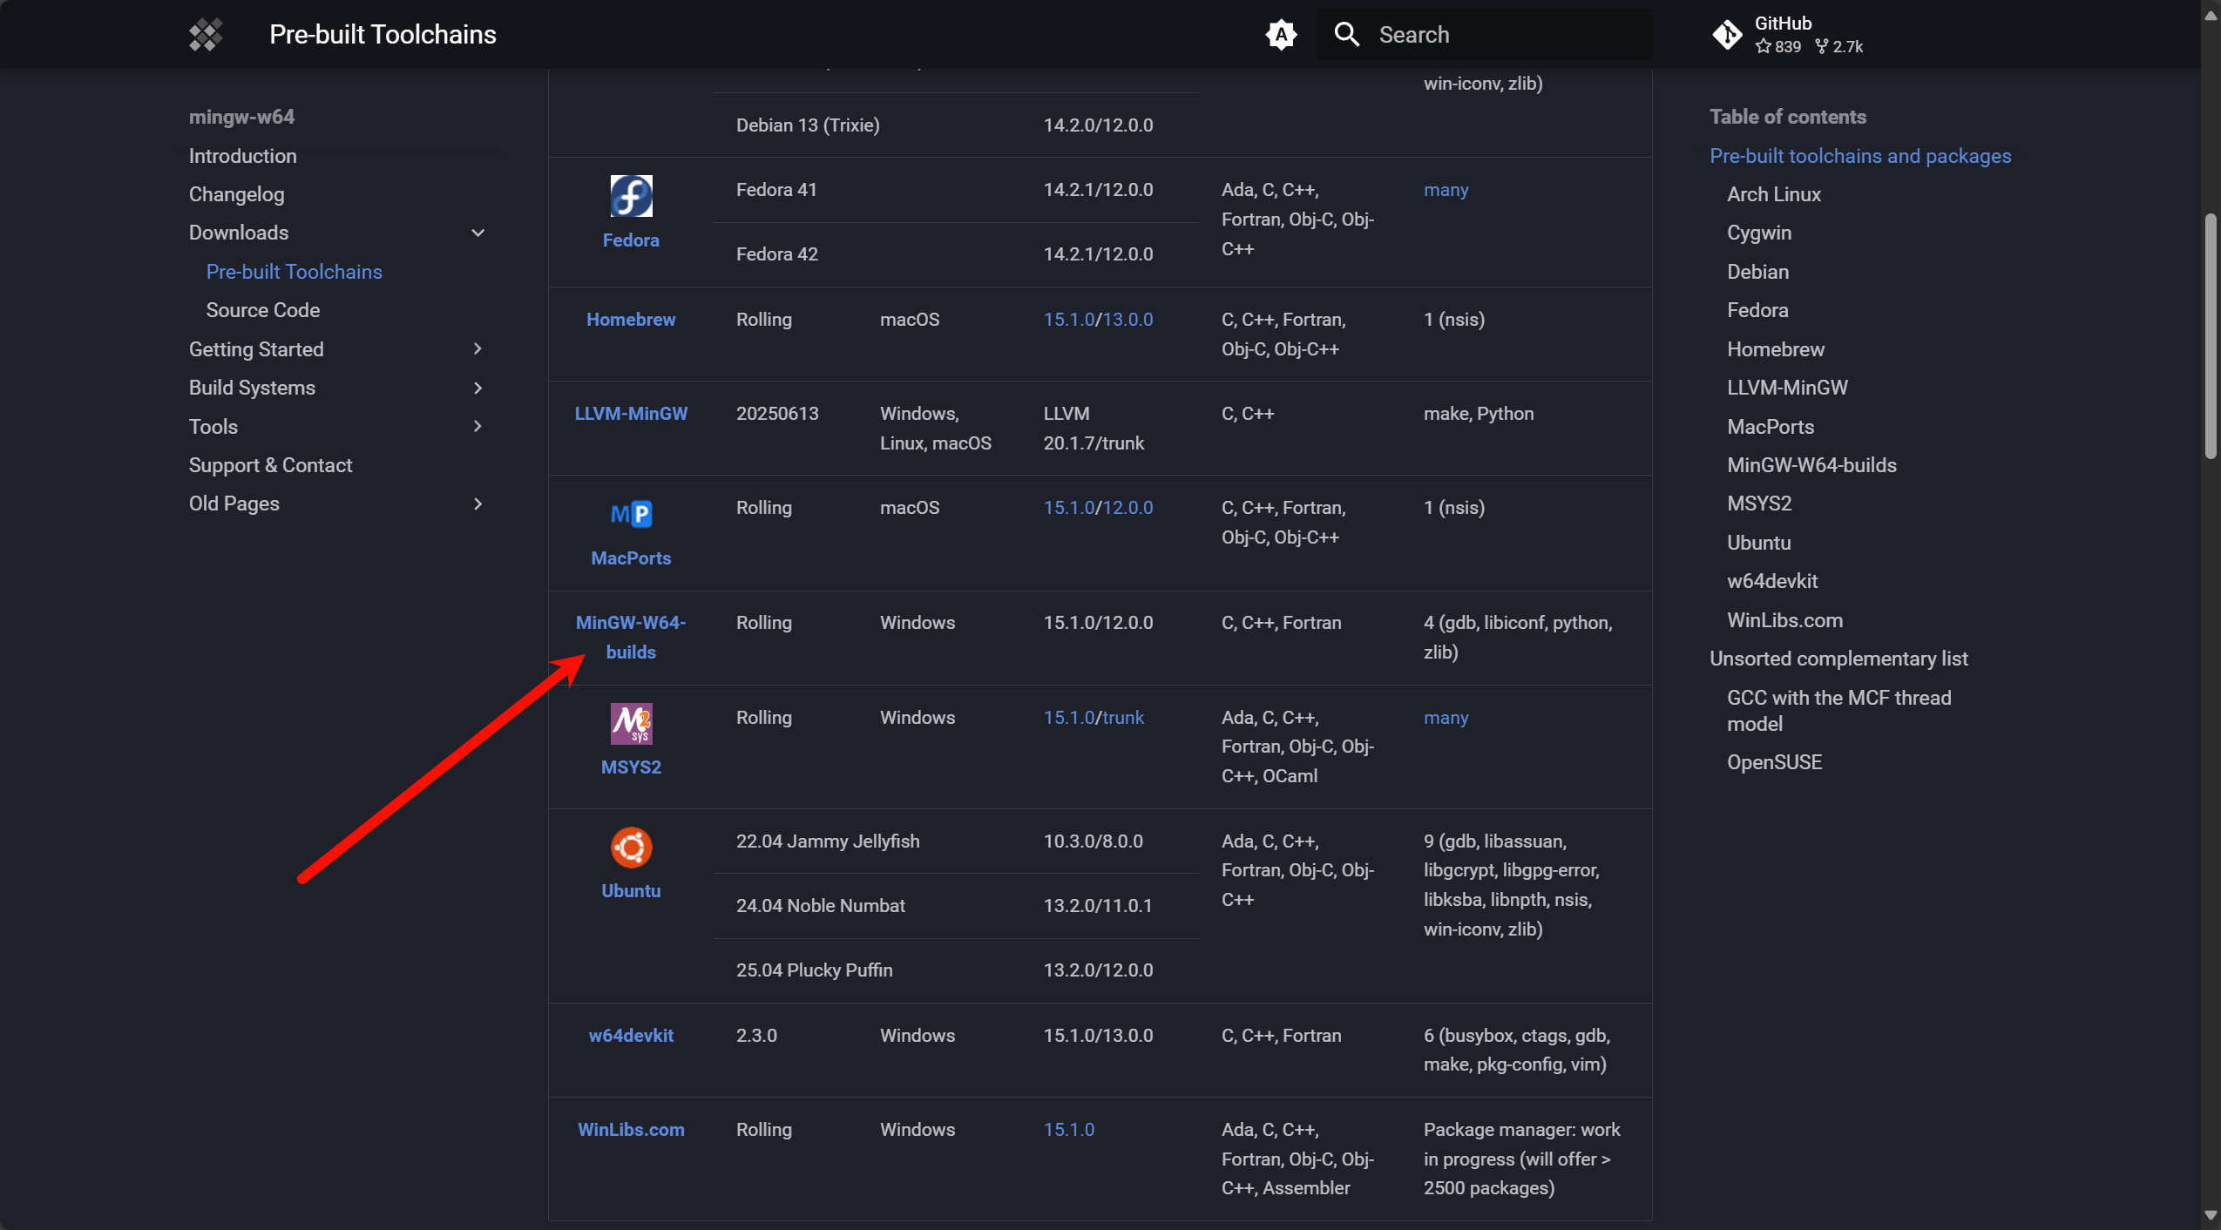Click the Fedora logo icon
2221x1230 pixels.
tap(631, 196)
